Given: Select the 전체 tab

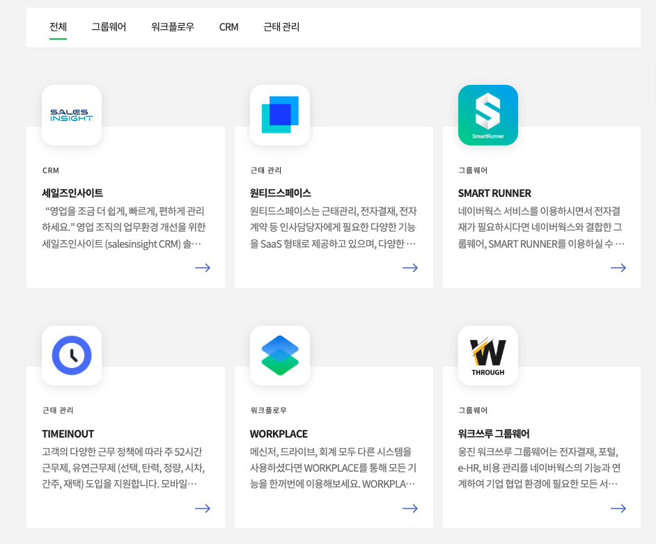Looking at the screenshot, I should click(58, 27).
